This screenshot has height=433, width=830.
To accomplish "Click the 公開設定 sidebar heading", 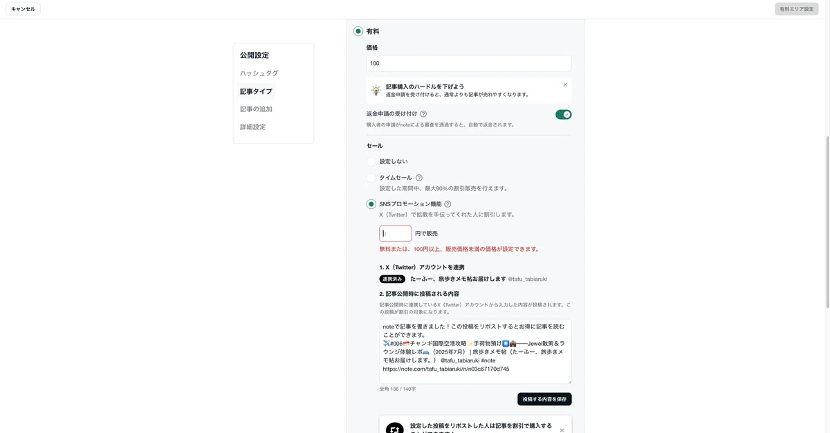I will point(255,55).
